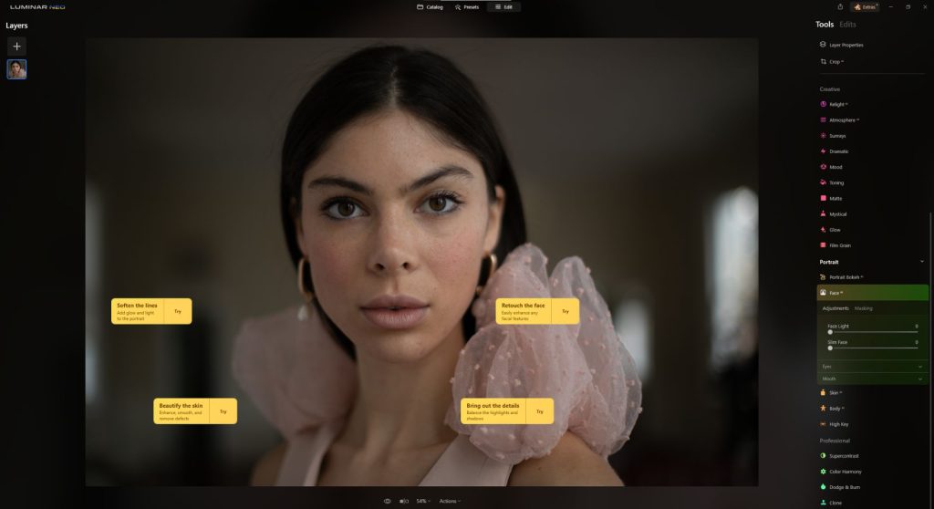Select the Tools tab in the right panel
934x509 pixels.
(x=825, y=25)
